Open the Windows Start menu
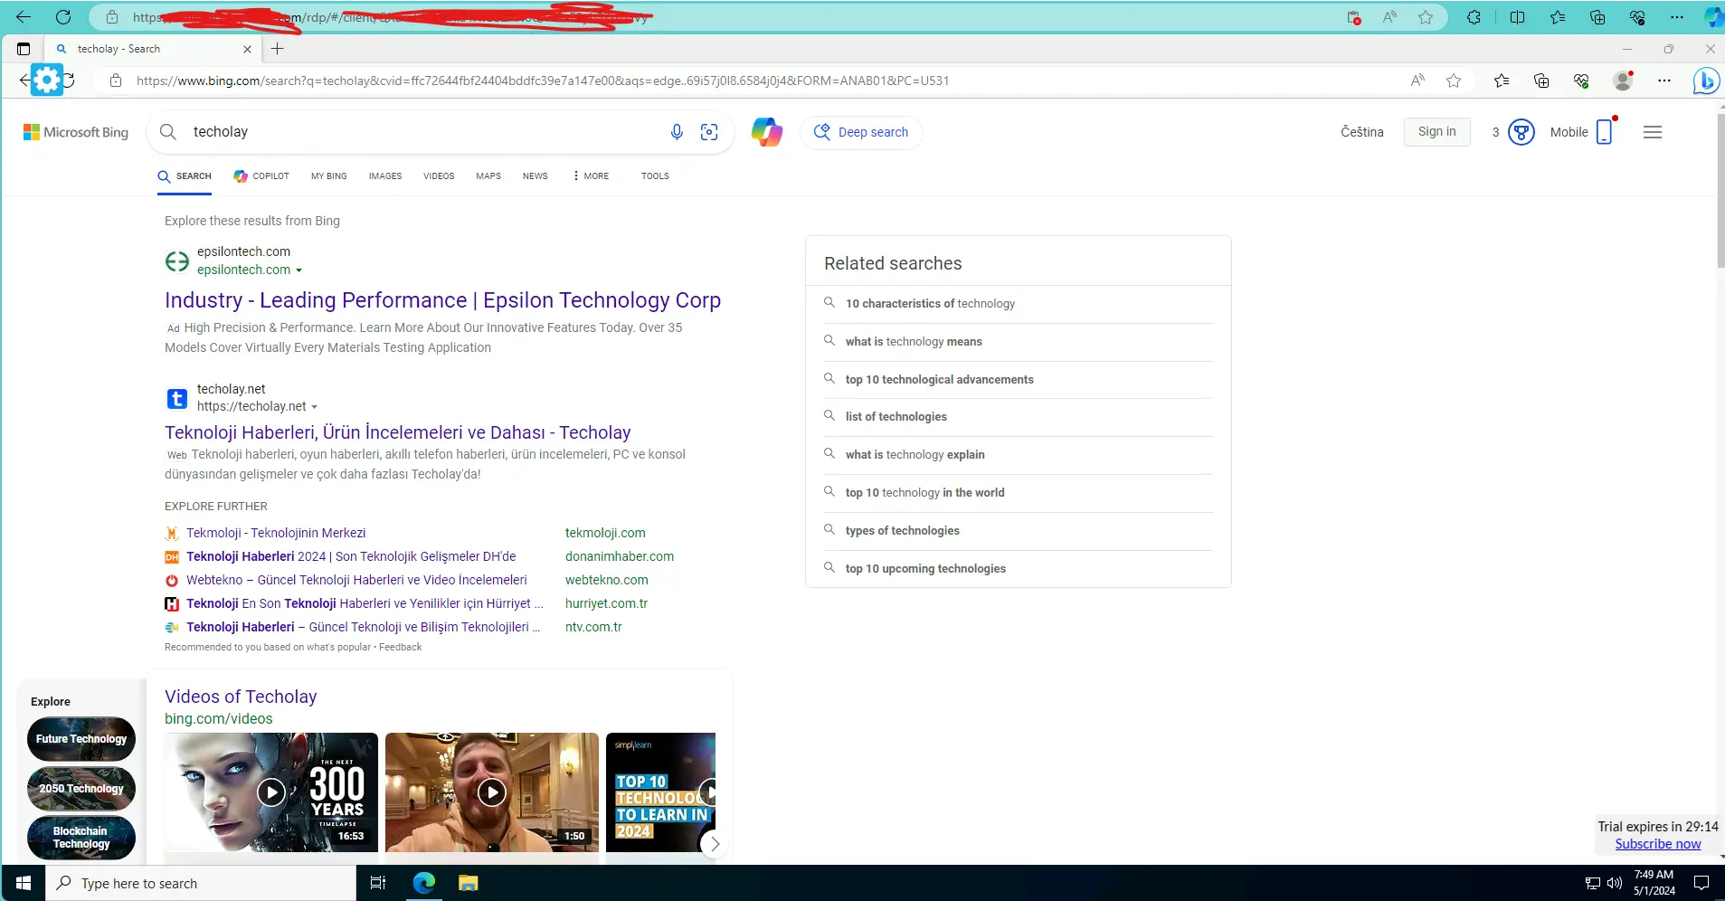Screen dimensions: 1725x901 [x=24, y=883]
